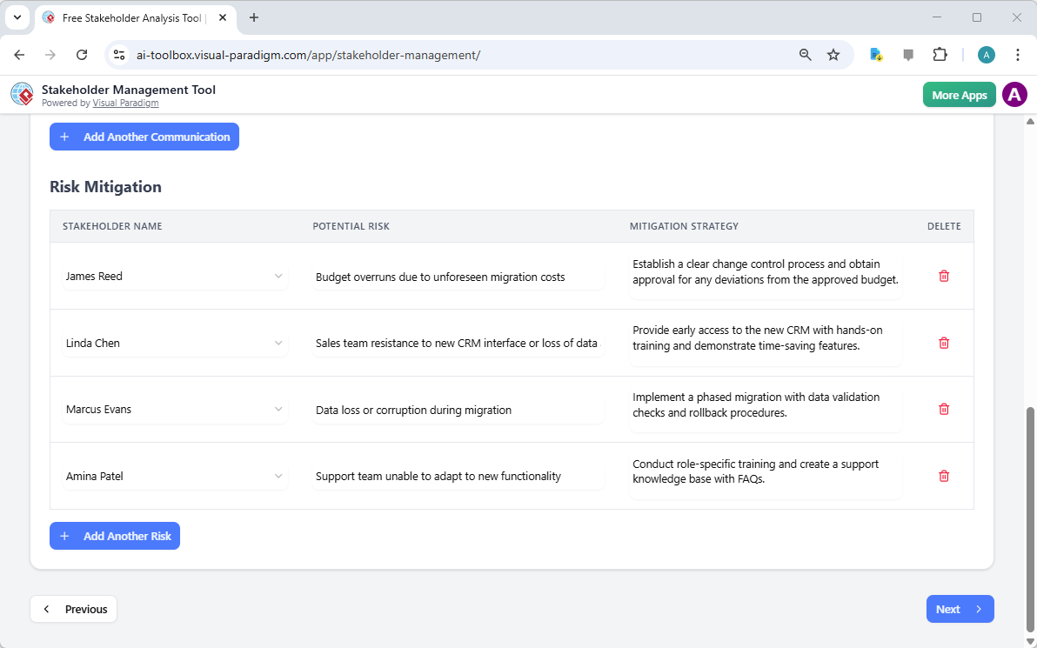1037x648 pixels.
Task: Proceed using the Next button
Action: point(960,609)
